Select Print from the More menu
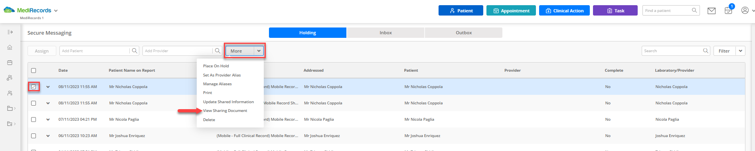Screen dimensions: 755x151 click(x=208, y=93)
